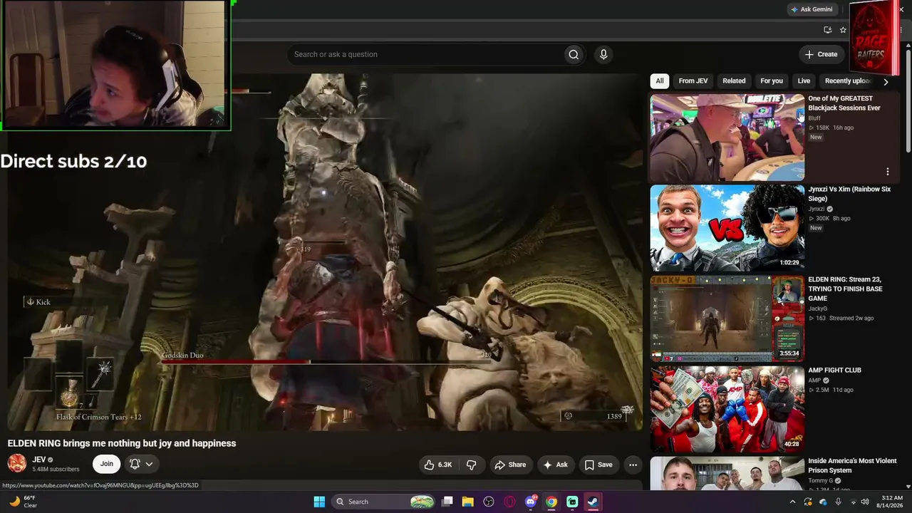Click the YouTube search input field
This screenshot has width=912, height=513.
425,54
